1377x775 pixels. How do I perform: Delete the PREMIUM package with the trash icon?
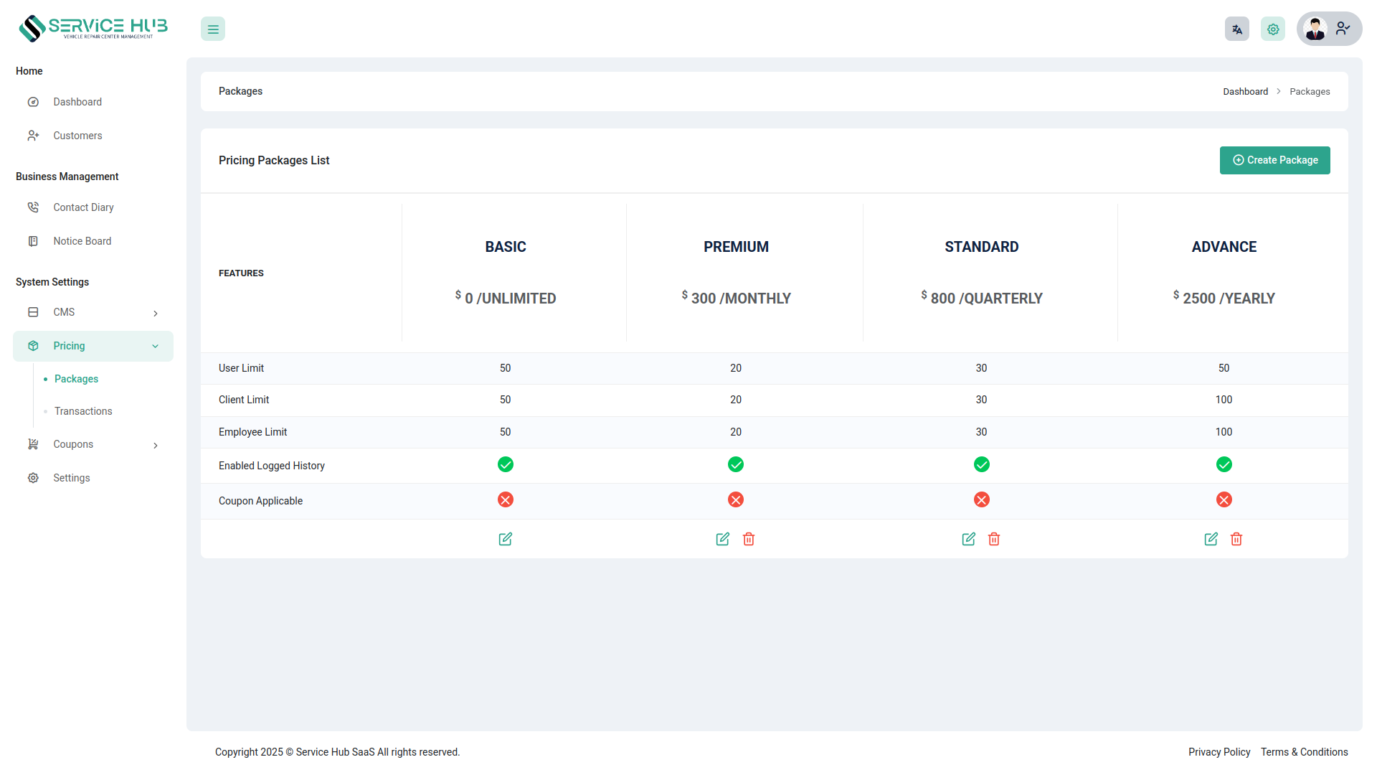749,539
